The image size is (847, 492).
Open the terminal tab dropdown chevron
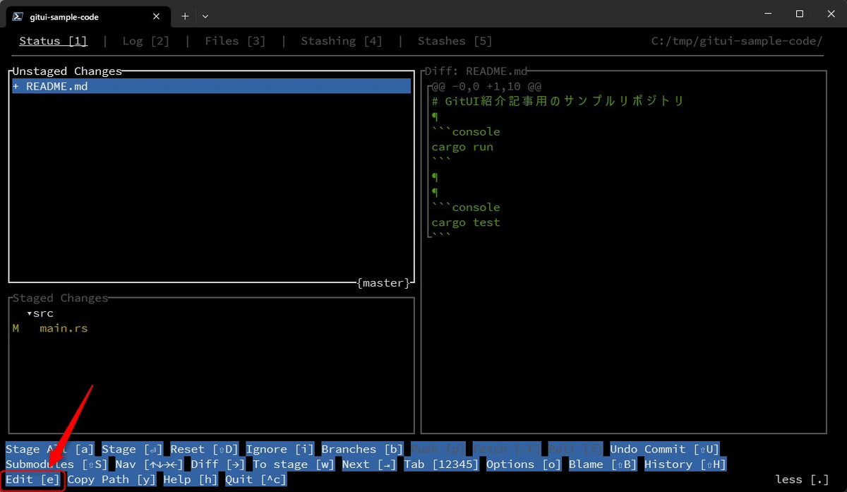pos(205,16)
